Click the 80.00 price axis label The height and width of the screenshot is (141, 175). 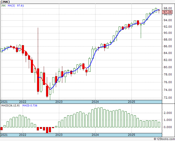click(x=168, y=67)
